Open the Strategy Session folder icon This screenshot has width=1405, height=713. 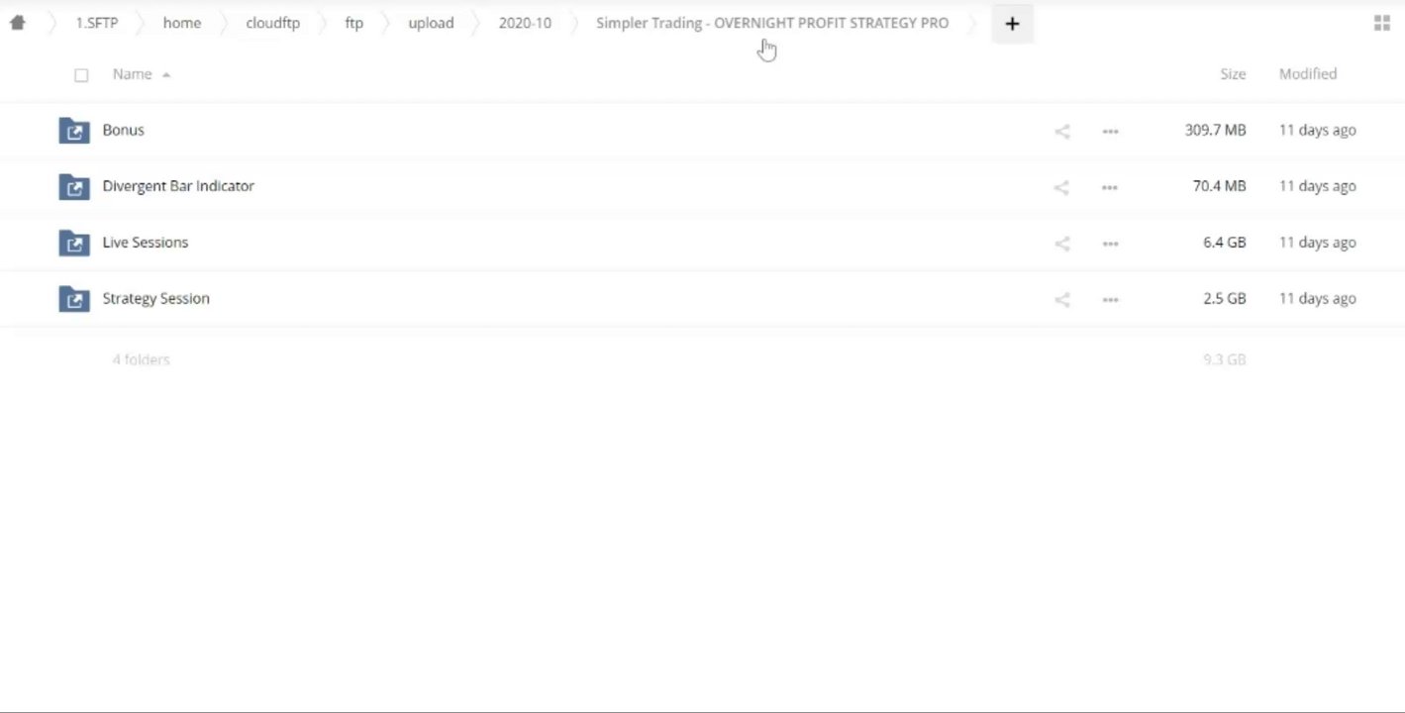pos(74,299)
